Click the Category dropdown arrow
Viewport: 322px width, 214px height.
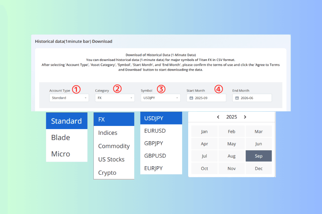pyautogui.click(x=131, y=98)
